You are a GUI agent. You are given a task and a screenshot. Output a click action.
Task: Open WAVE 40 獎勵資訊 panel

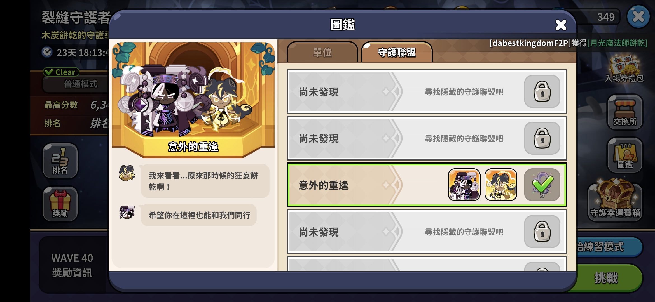(x=72, y=265)
